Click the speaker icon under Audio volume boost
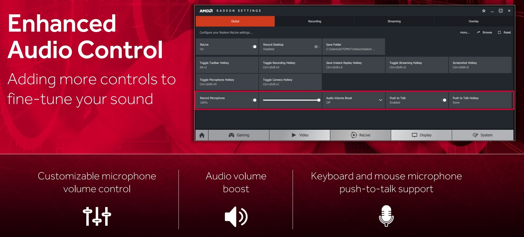 click(236, 216)
